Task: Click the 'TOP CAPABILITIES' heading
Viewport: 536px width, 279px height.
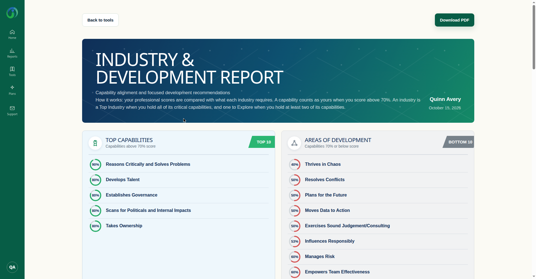Action: (129, 140)
